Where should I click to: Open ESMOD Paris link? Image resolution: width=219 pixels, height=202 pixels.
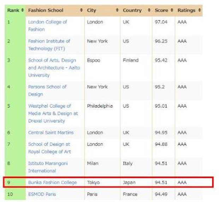pos(42,194)
